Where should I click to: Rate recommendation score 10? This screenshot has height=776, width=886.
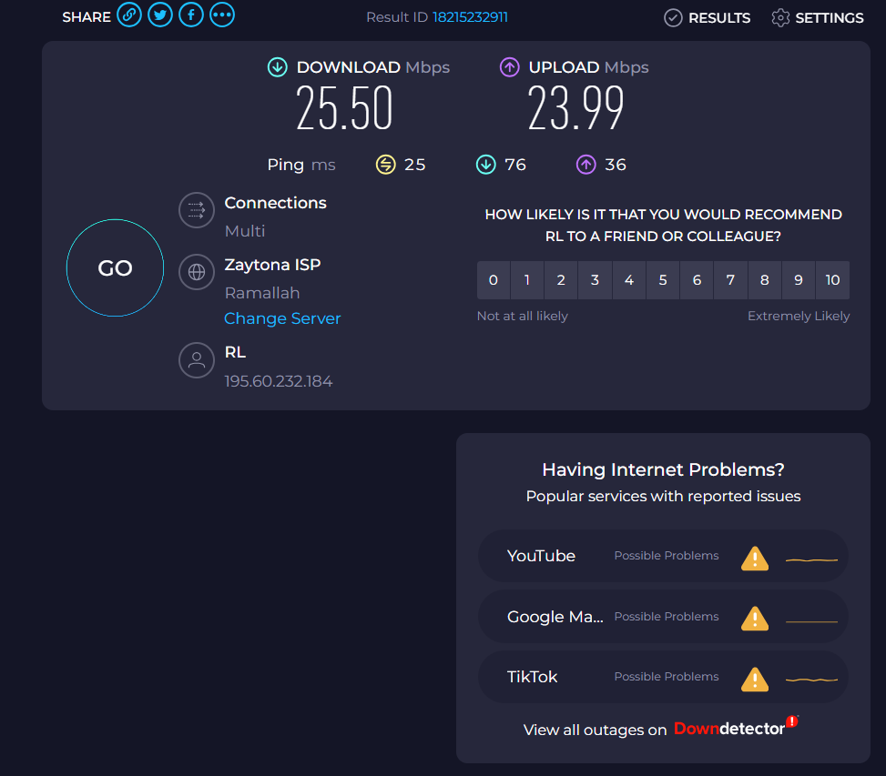[832, 280]
